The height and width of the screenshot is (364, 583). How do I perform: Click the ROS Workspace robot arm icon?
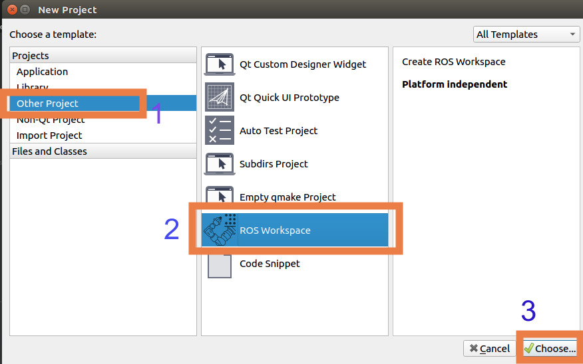point(220,230)
